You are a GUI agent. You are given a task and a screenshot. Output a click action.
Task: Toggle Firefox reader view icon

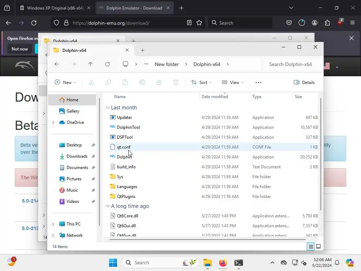coord(189,23)
